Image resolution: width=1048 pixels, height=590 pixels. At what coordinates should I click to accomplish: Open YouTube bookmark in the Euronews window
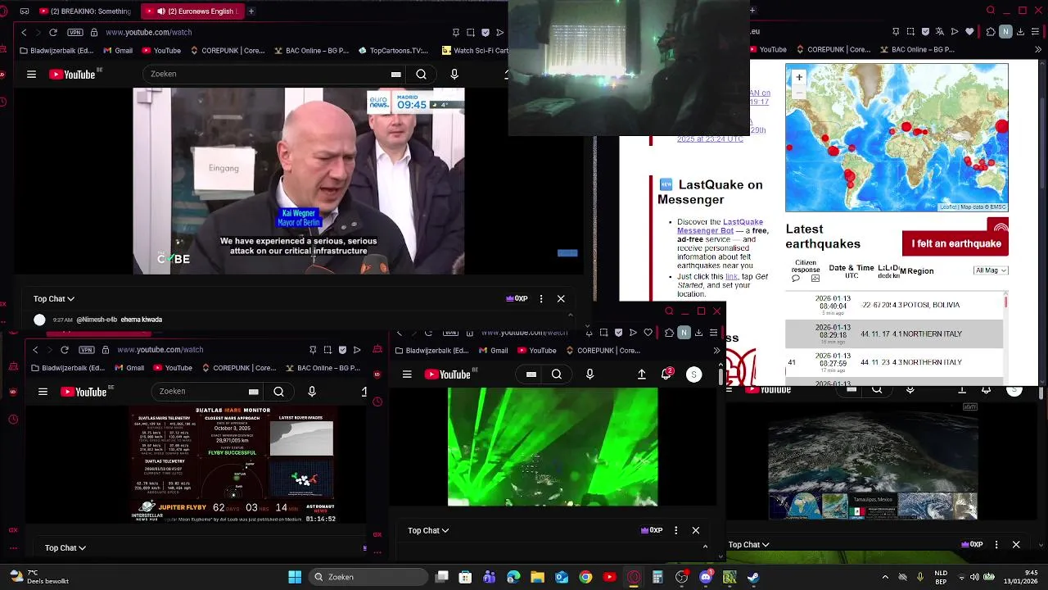[x=161, y=50]
